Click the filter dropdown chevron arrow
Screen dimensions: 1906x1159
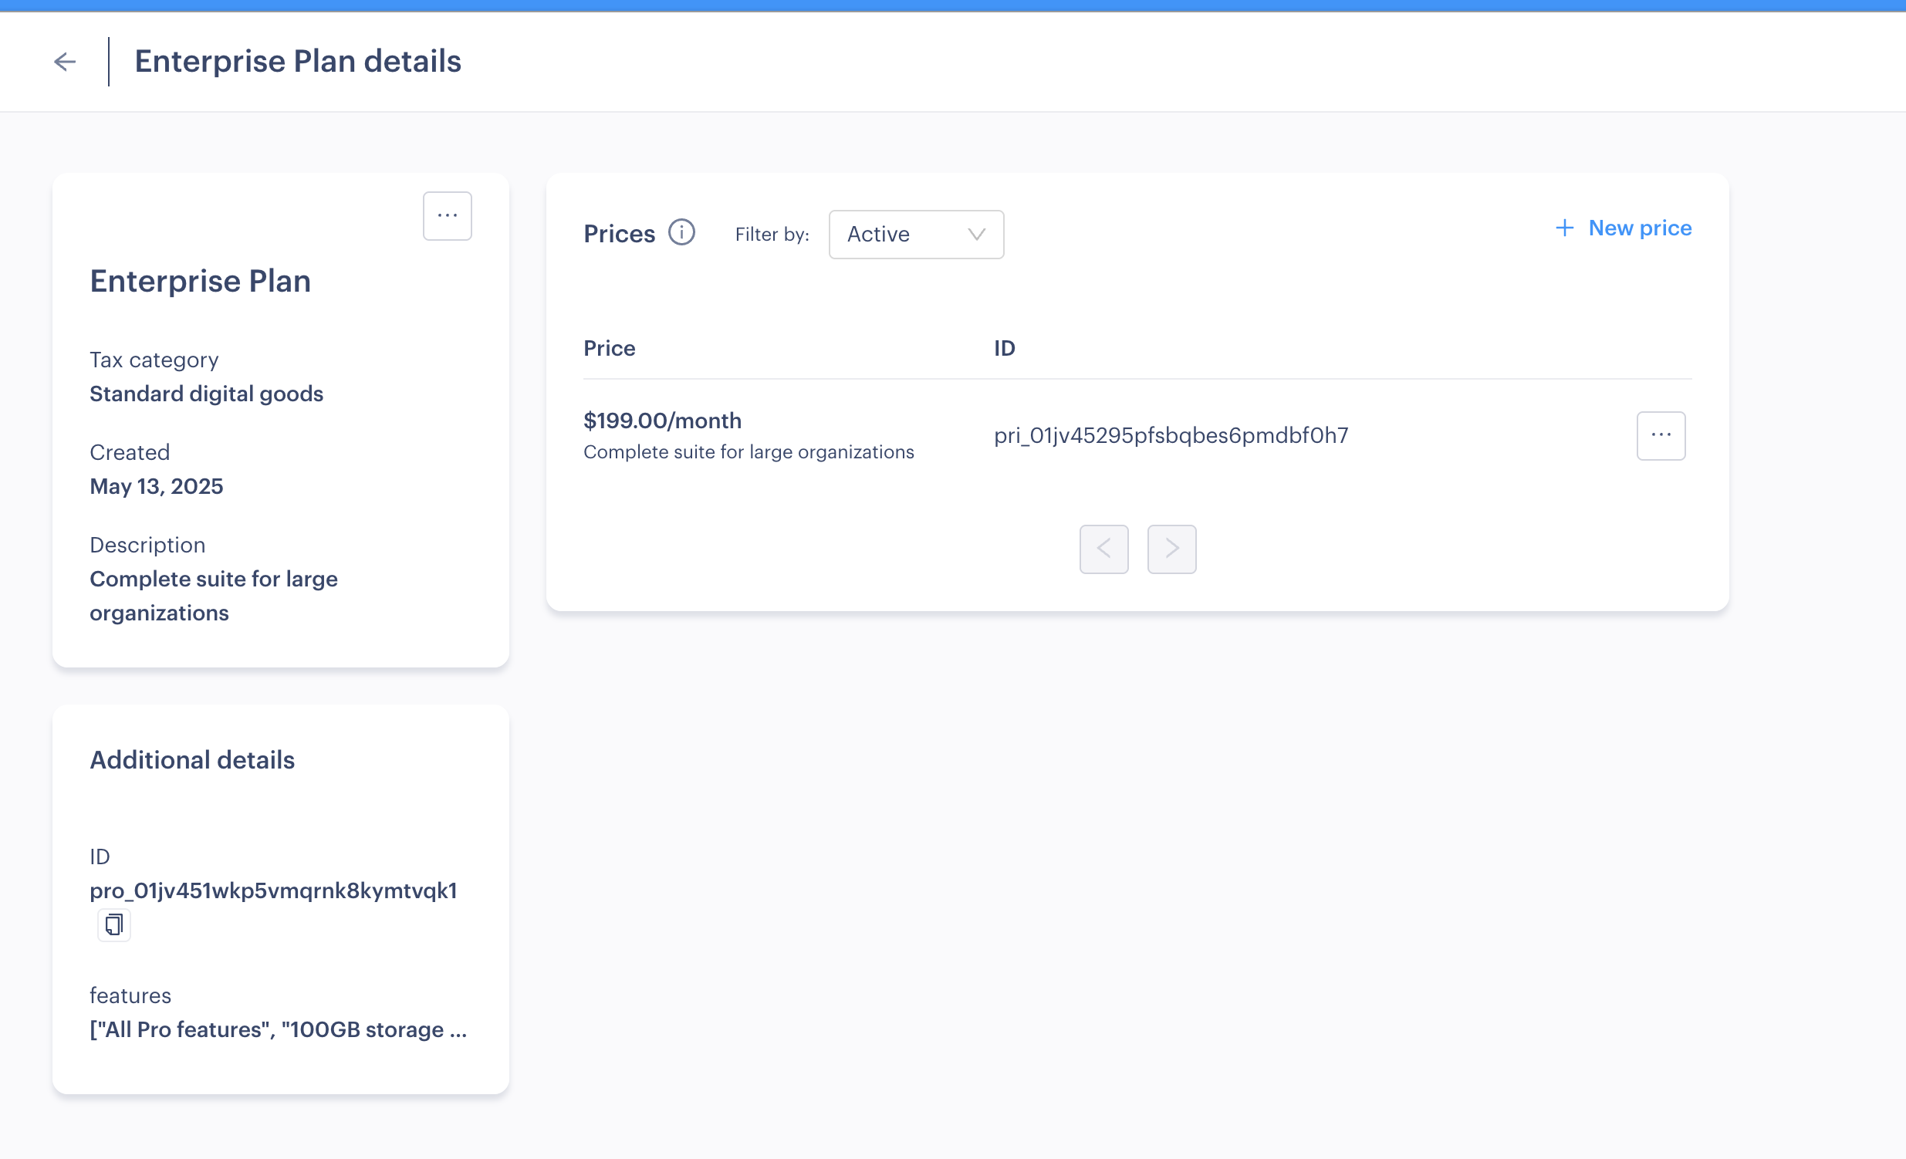pos(976,235)
